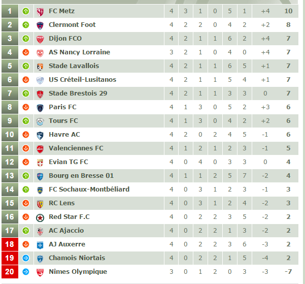Click the Evian TG FC logo
The height and width of the screenshot is (284, 305).
(40, 163)
